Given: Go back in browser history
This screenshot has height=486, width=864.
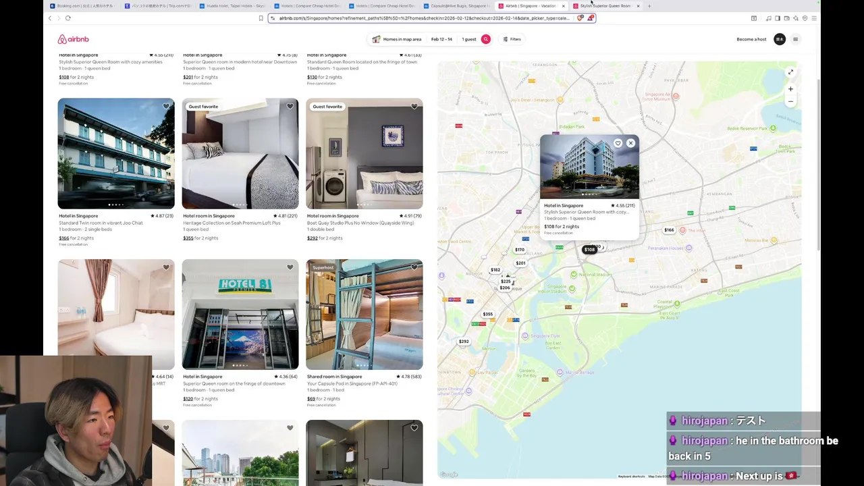Looking at the screenshot, I should click(50, 18).
